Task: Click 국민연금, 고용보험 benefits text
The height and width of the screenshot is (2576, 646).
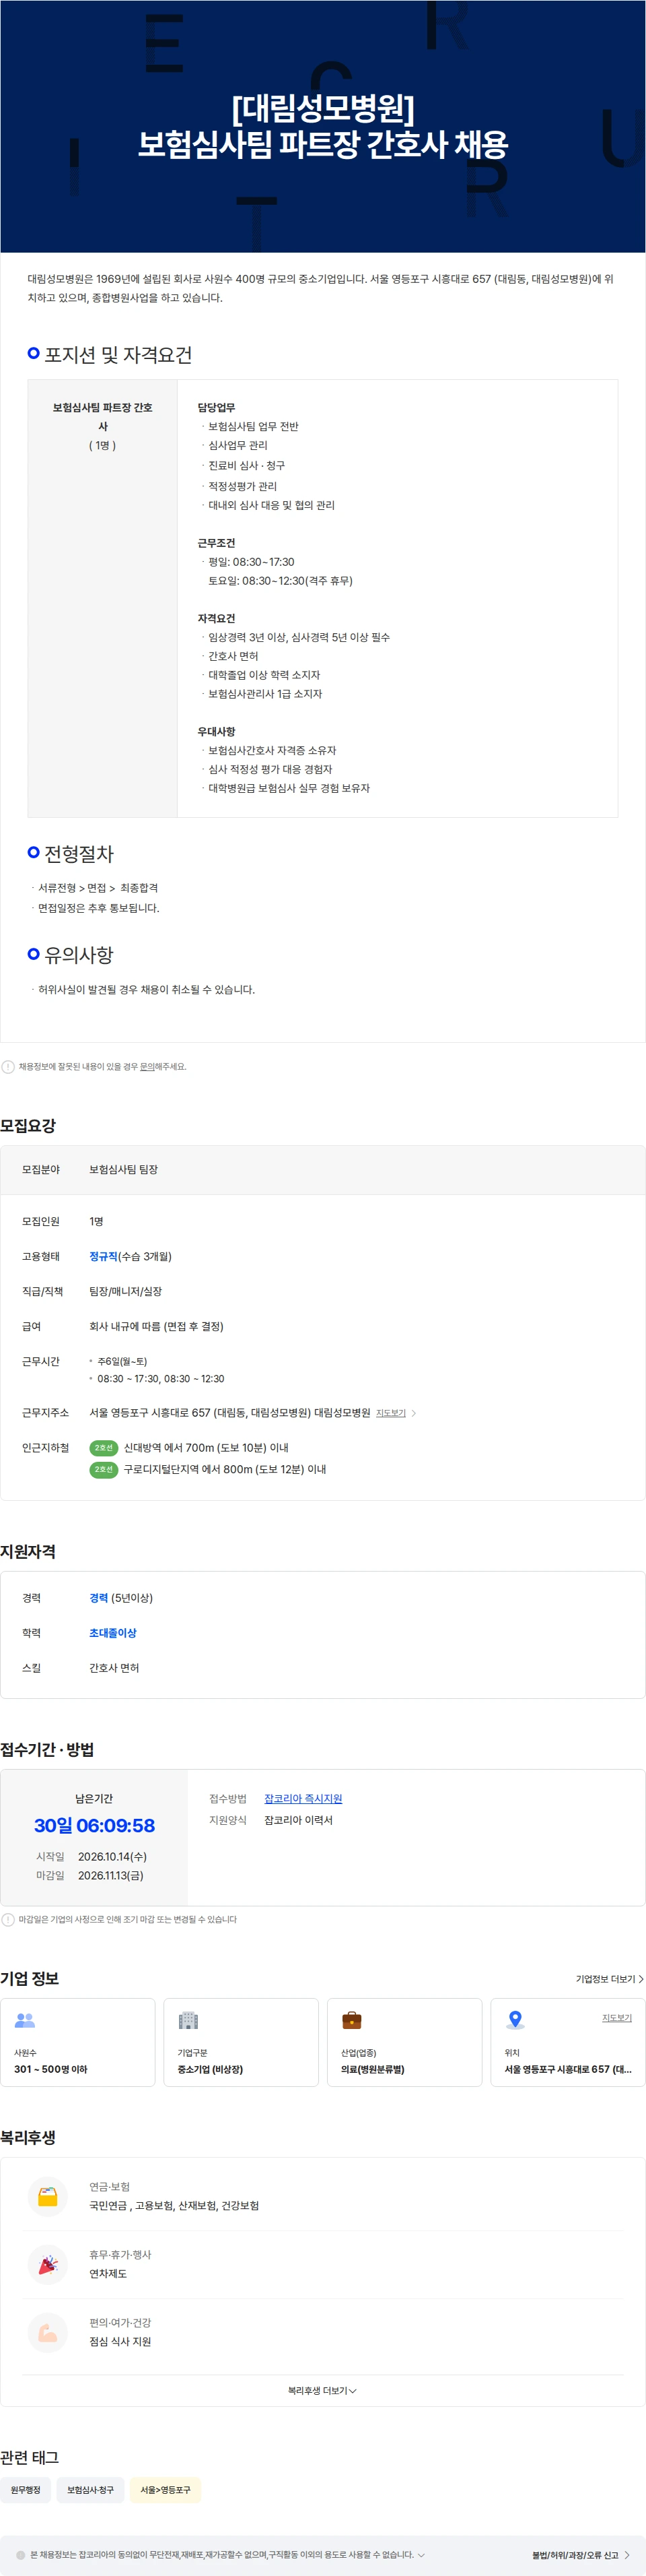Action: 174,2206
